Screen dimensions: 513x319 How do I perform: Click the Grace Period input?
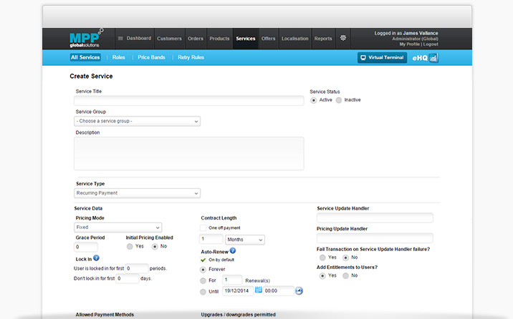point(86,247)
